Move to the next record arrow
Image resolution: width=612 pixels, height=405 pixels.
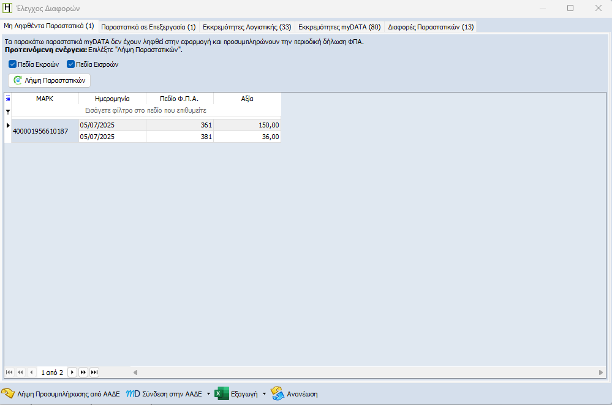(72, 372)
